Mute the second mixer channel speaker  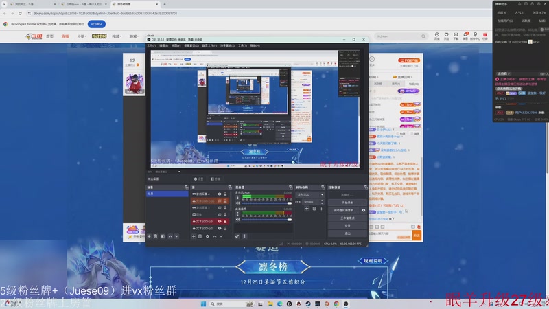(x=238, y=220)
